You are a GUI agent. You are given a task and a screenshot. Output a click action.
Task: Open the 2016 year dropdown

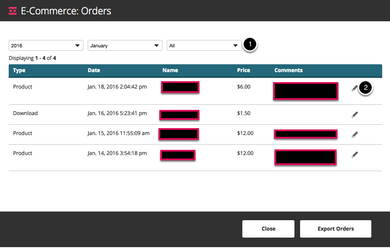[x=46, y=46]
